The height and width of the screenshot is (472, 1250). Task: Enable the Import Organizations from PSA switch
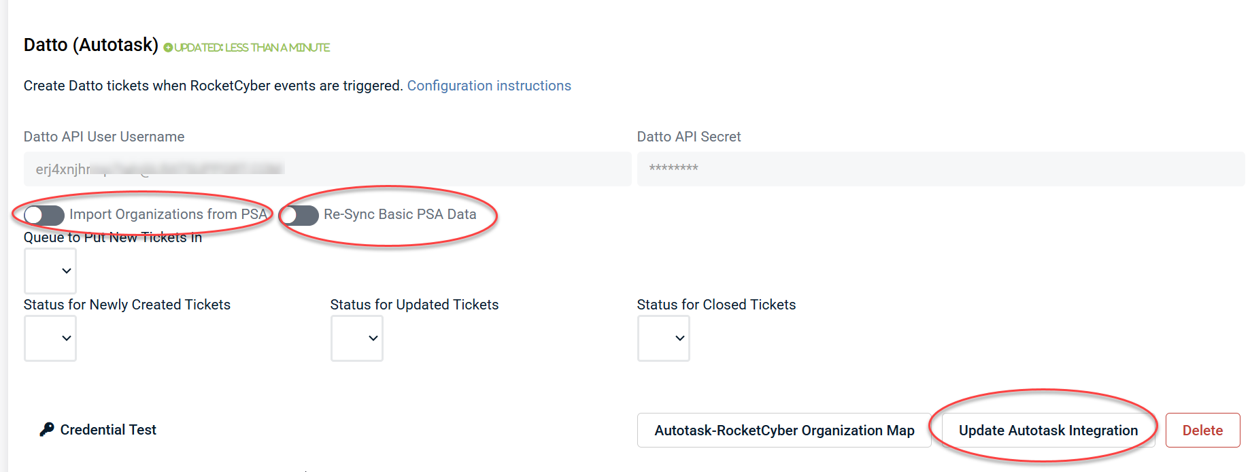click(x=44, y=216)
